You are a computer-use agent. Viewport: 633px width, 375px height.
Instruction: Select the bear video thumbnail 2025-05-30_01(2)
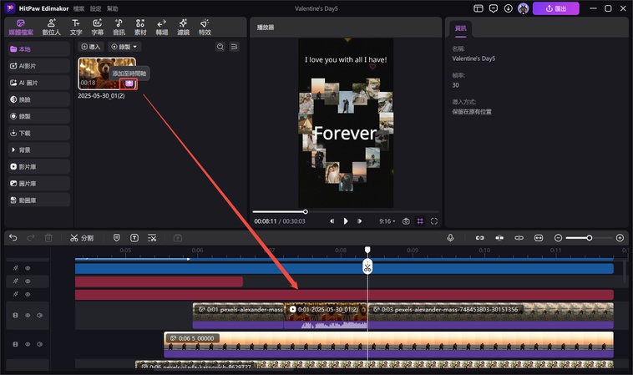(107, 73)
